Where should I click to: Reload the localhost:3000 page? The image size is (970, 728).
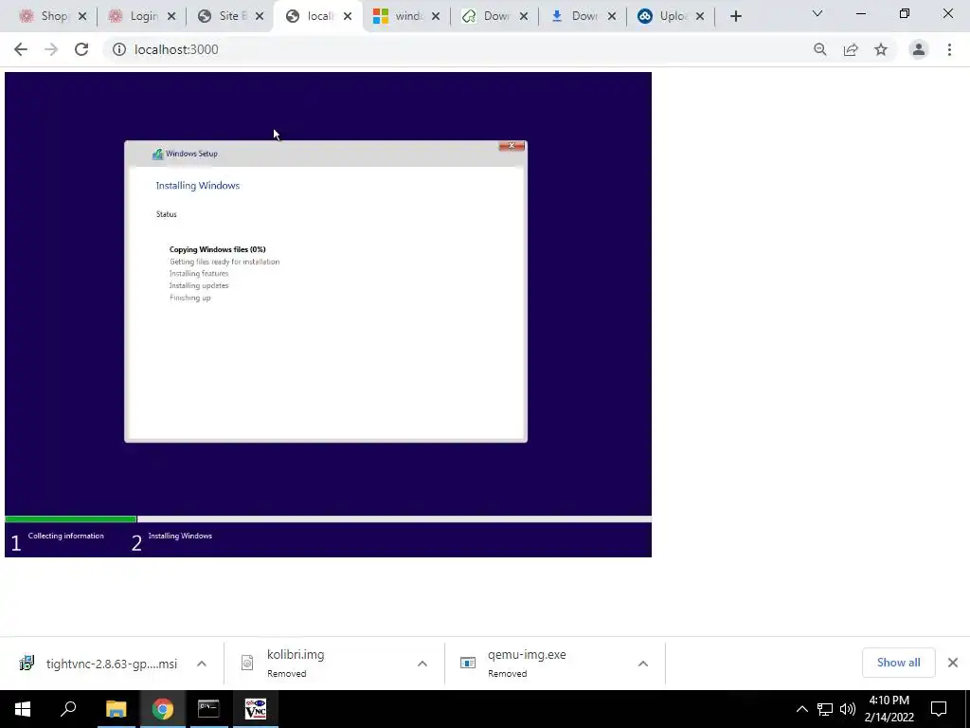81,49
